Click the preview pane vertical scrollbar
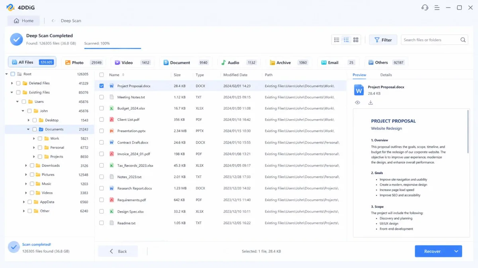This screenshot has height=268, width=478. tap(468, 132)
